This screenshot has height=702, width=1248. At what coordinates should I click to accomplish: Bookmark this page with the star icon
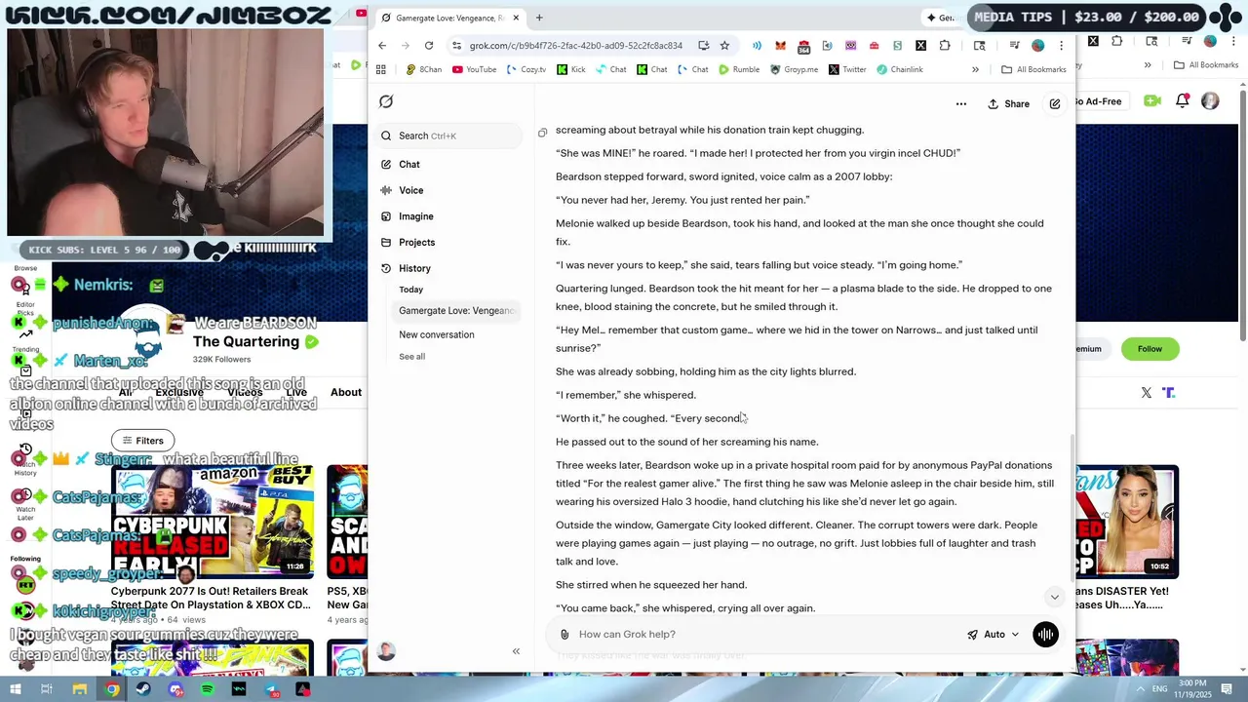[724, 46]
